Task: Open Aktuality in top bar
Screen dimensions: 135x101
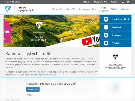Action: tap(87, 2)
